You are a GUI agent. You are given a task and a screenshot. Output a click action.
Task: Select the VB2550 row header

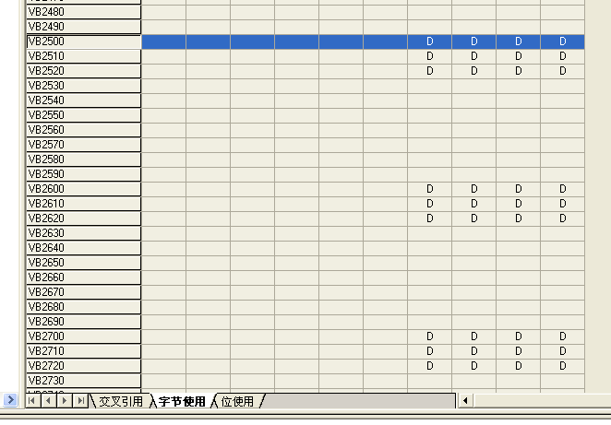point(83,115)
